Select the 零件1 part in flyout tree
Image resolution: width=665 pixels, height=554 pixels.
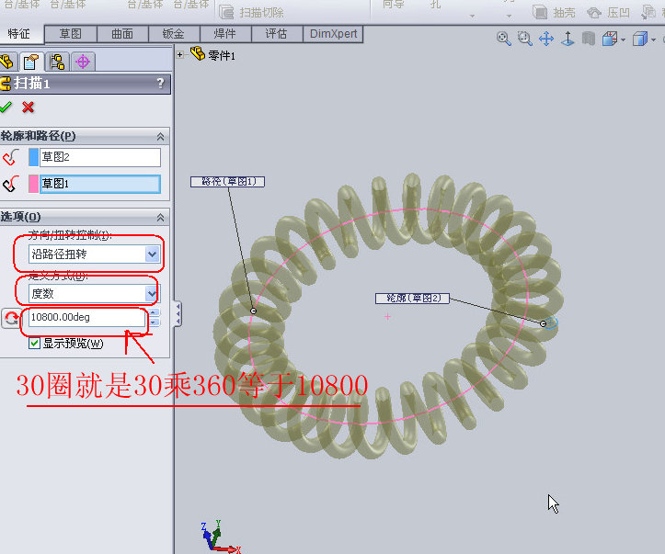pyautogui.click(x=212, y=54)
